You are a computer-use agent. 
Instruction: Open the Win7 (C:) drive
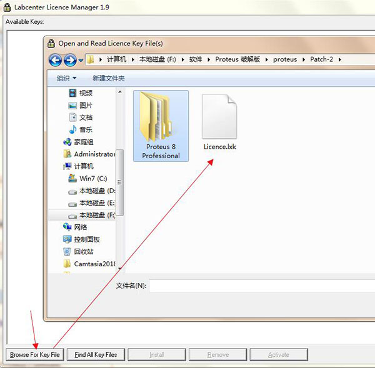point(87,179)
